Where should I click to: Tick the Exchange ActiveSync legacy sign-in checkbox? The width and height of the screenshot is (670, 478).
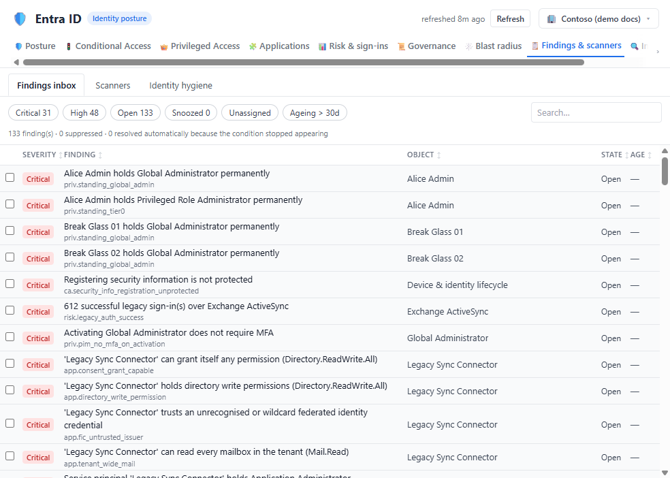(x=10, y=310)
